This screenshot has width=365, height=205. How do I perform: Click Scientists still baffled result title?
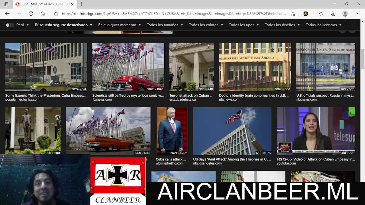(x=128, y=95)
